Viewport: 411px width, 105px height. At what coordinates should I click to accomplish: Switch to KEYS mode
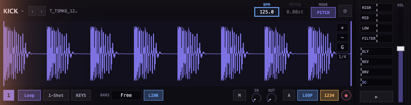tap(81, 95)
